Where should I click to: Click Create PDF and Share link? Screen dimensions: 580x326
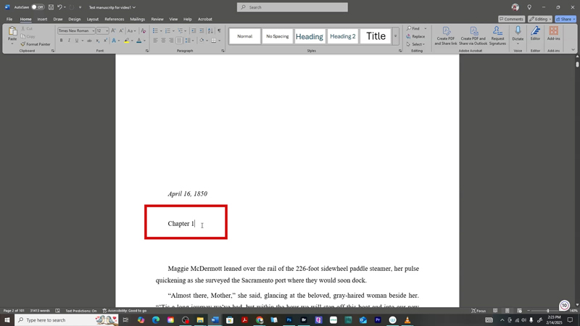click(446, 35)
